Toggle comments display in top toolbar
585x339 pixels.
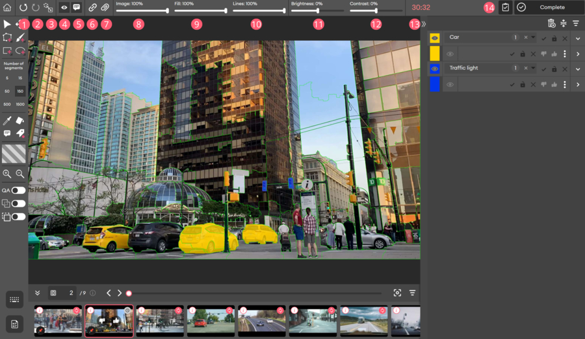point(77,7)
